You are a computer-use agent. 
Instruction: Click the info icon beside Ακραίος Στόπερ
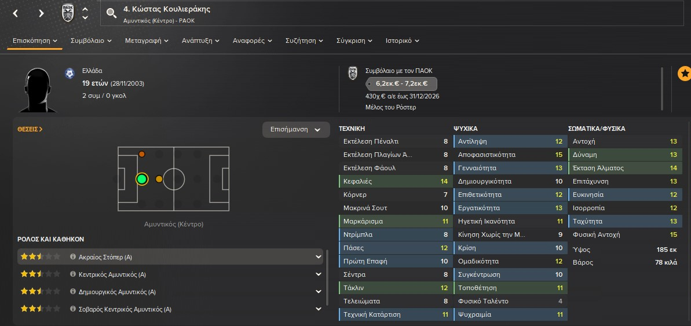74,257
